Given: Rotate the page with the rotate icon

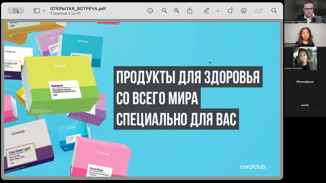Looking at the screenshot, I should [230, 11].
